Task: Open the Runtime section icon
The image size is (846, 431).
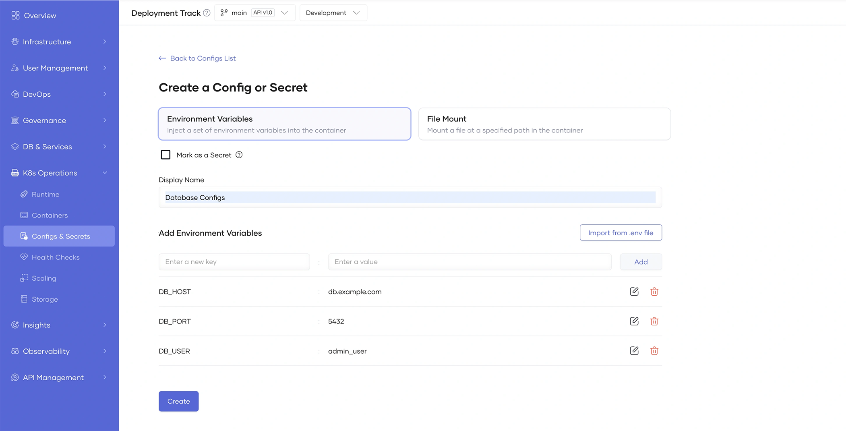Action: 24,194
